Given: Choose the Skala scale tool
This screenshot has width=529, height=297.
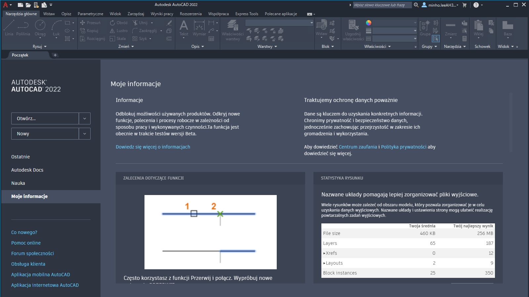Looking at the screenshot, I should [x=118, y=39].
